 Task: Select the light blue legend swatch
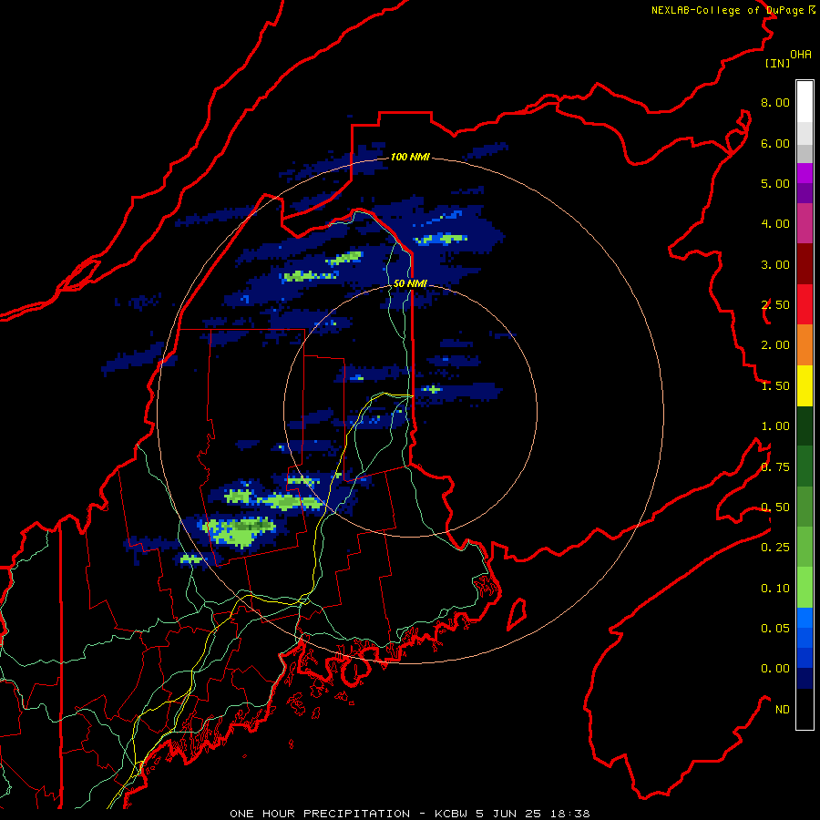click(x=805, y=618)
